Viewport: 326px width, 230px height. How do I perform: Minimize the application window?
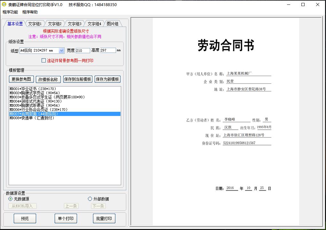[x=289, y=4]
